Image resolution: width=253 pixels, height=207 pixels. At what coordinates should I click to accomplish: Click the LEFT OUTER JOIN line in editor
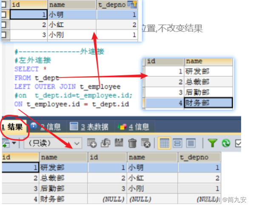[68, 86]
